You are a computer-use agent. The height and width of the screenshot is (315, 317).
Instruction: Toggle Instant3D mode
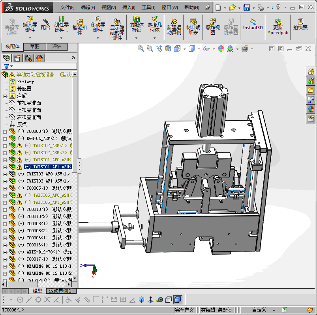(x=253, y=24)
